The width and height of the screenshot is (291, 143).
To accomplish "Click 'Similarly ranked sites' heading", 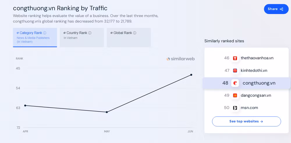I will point(224,41).
